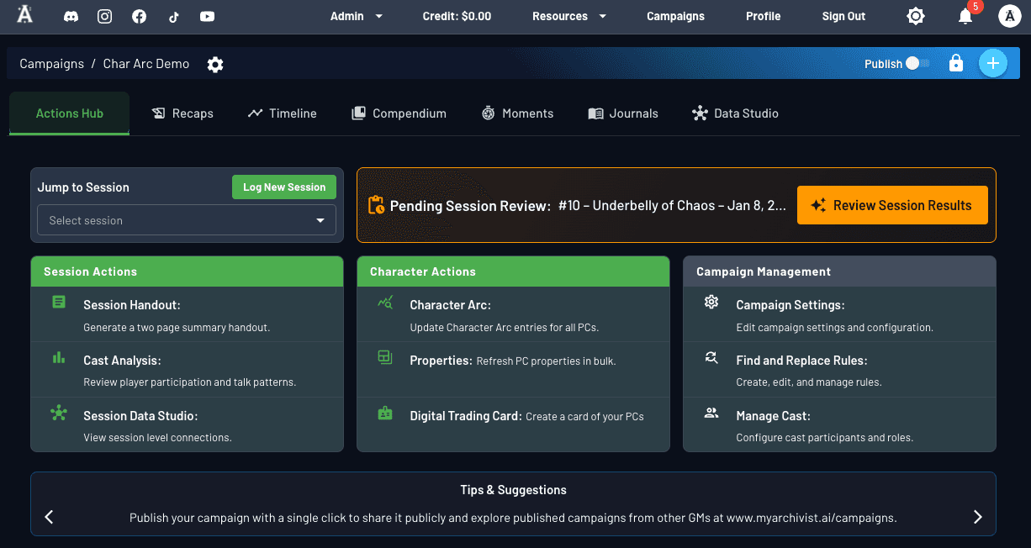1031x548 pixels.
Task: Expand the Admin dropdown menu
Action: [355, 16]
